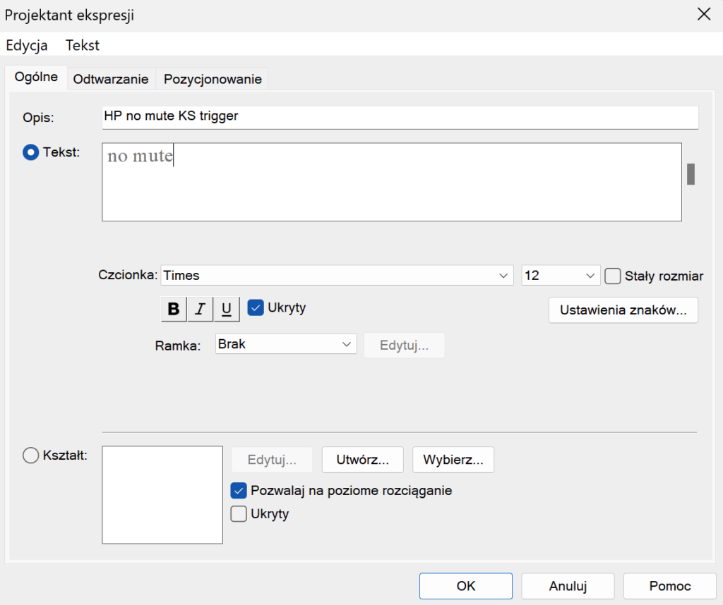Disable Pozwalaj na poziome rozciąganie
This screenshot has width=723, height=605.
[x=239, y=490]
